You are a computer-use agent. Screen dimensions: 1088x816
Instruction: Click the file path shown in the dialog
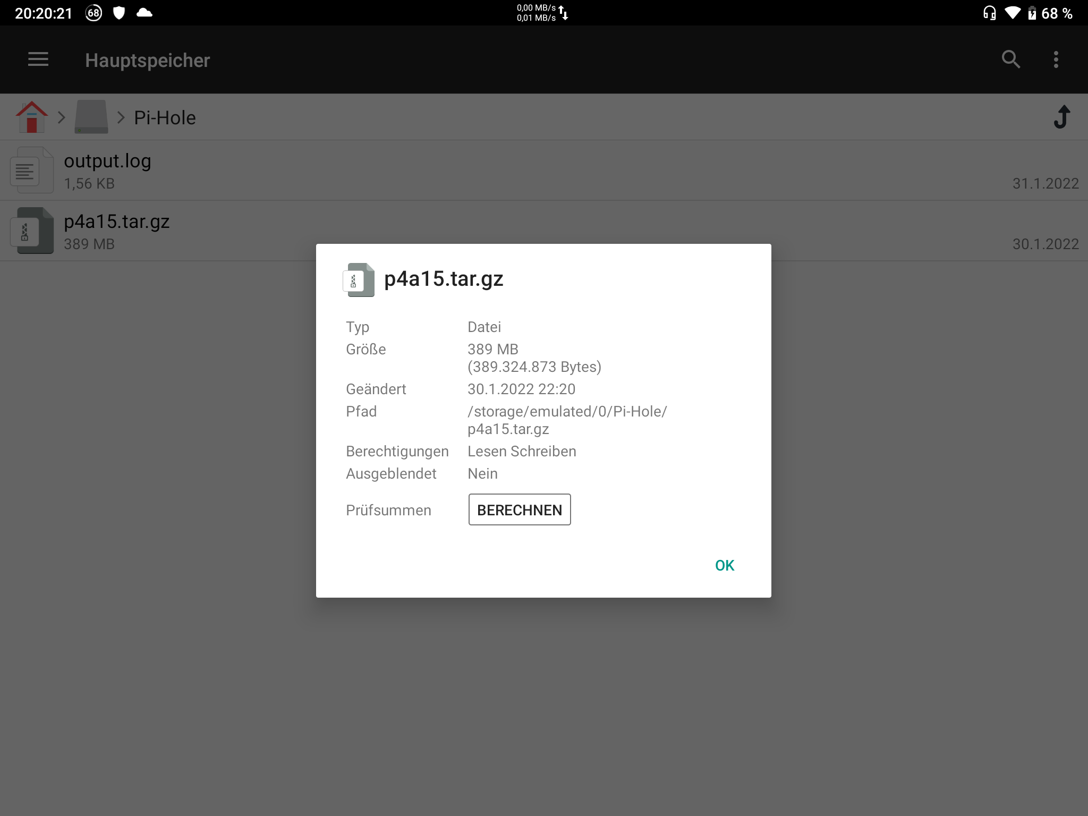point(566,420)
